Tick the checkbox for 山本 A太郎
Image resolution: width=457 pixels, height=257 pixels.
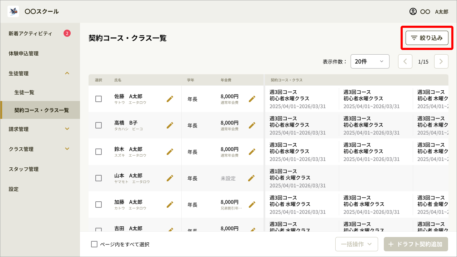[x=99, y=178]
